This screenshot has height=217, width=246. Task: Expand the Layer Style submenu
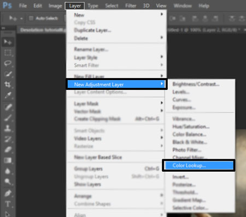coord(116,57)
